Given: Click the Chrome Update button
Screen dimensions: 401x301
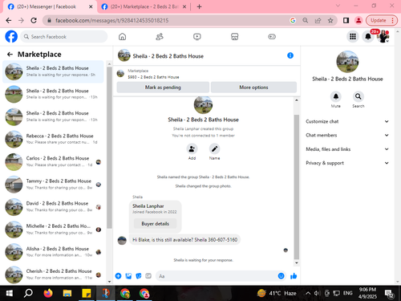Looking at the screenshot, I should [x=381, y=20].
